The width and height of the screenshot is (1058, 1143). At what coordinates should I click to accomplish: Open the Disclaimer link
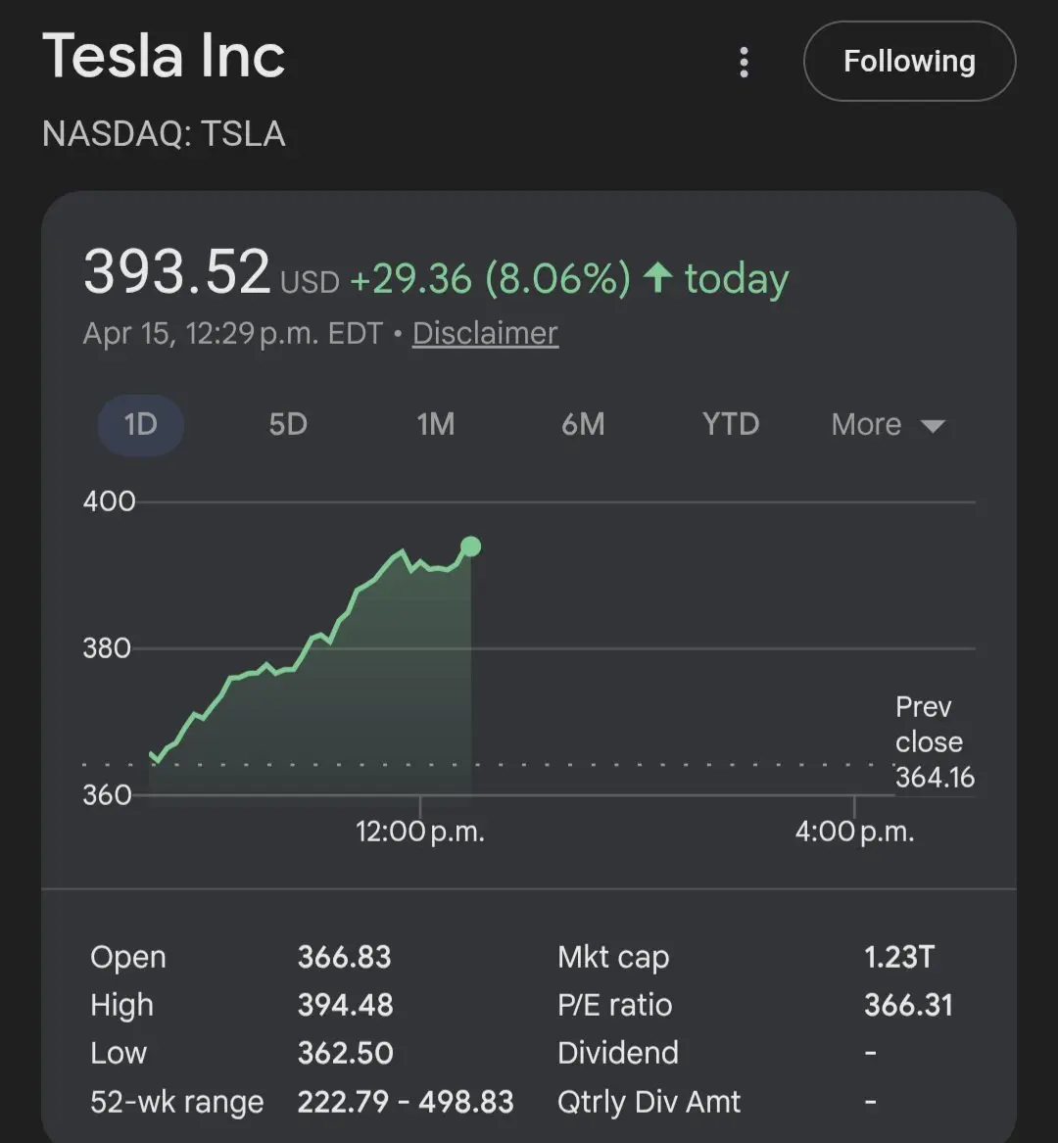pyautogui.click(x=485, y=333)
